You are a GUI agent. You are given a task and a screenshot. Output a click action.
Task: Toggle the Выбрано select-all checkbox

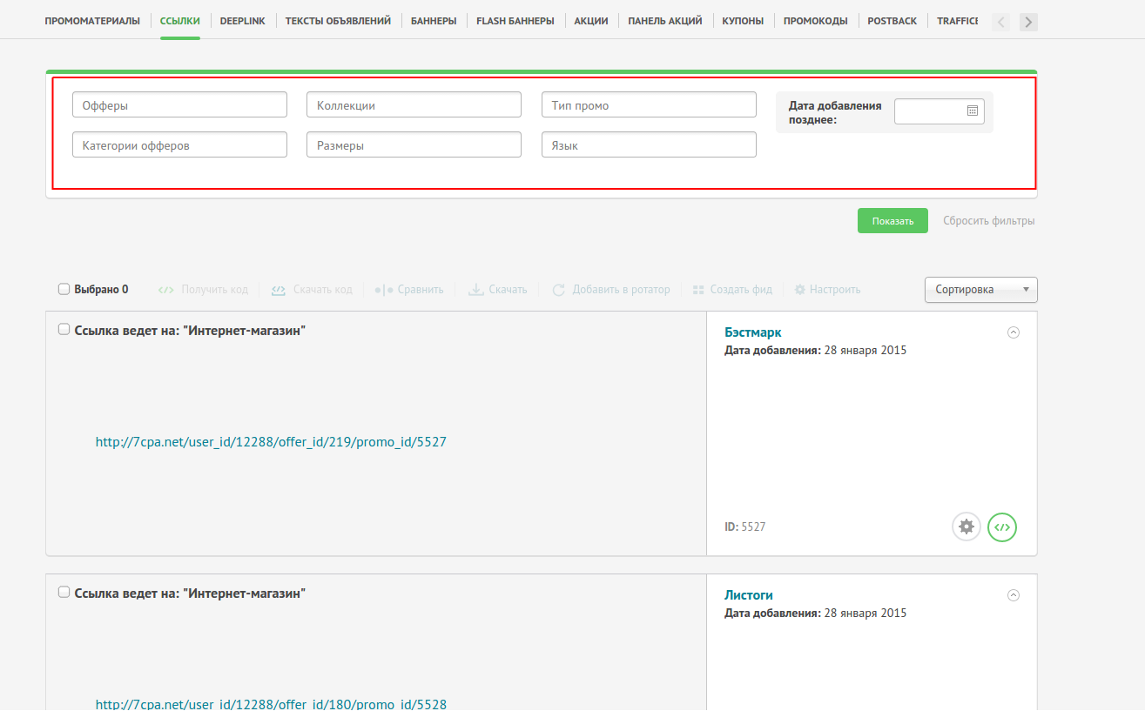[64, 290]
